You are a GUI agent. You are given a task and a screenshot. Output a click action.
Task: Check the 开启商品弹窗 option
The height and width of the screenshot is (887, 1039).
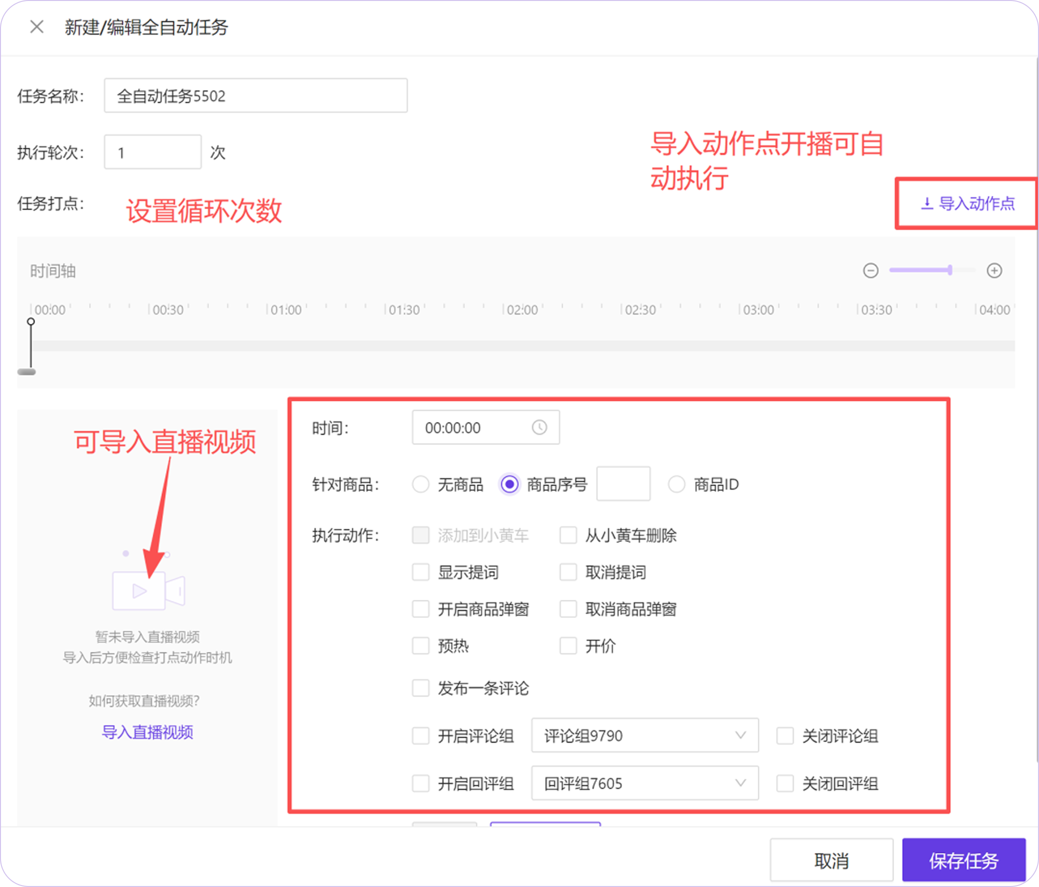(x=420, y=609)
